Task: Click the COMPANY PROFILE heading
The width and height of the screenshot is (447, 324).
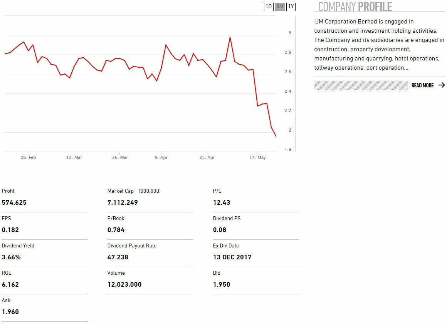Action: 355,7
